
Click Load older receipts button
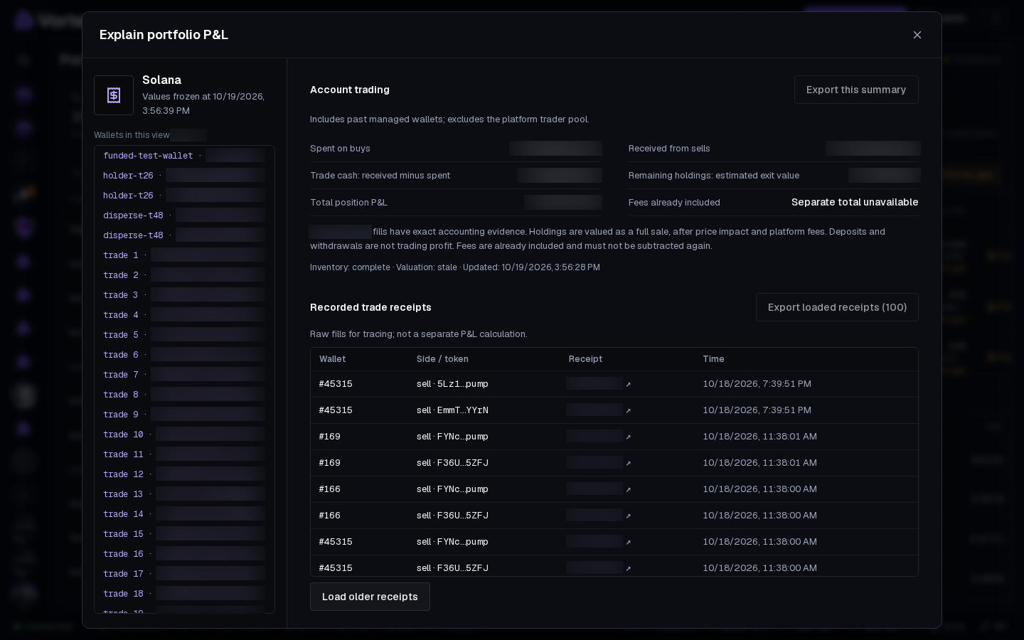point(370,597)
